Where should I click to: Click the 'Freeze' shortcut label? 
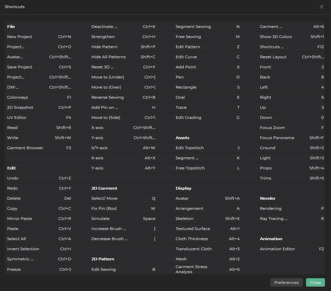(x=14, y=269)
